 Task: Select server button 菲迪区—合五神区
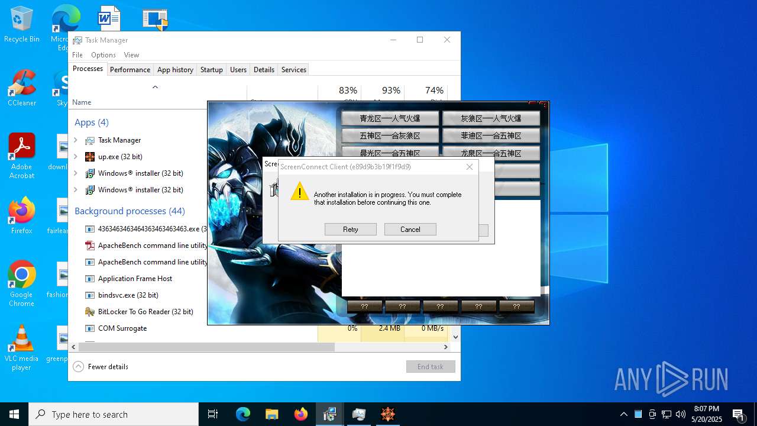[491, 135]
